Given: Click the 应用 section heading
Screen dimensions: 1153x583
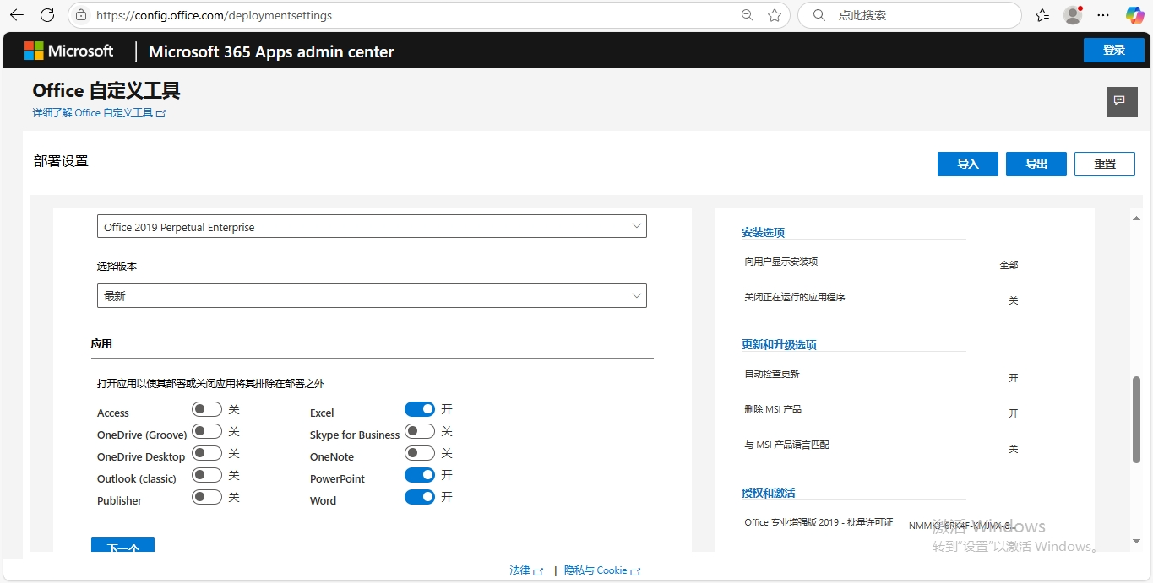Looking at the screenshot, I should tap(101, 344).
